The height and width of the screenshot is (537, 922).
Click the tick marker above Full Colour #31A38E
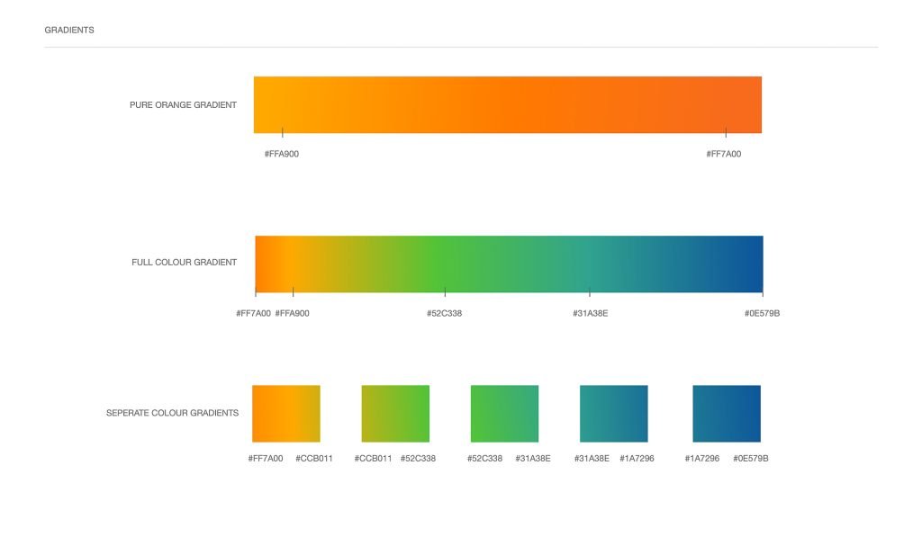tap(590, 291)
